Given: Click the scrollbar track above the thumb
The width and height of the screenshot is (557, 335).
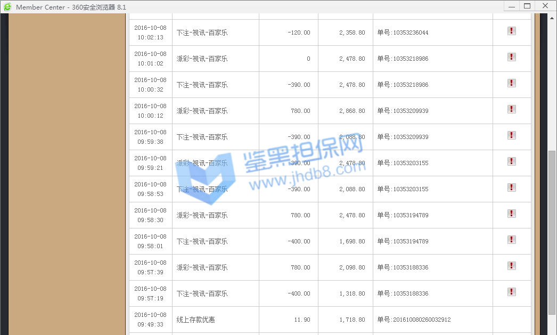Looking at the screenshot, I should tap(552, 80).
